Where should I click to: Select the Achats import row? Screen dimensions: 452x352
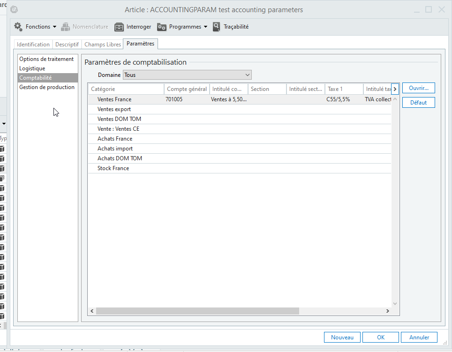click(x=240, y=149)
